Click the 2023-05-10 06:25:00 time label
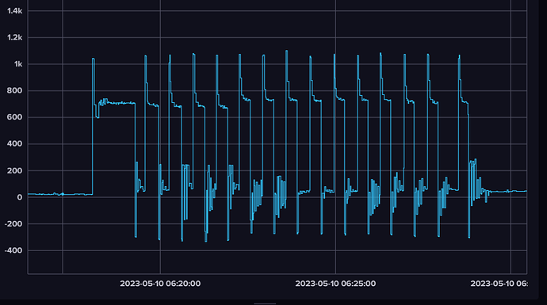Screen dimensions: 547x305 (335, 284)
